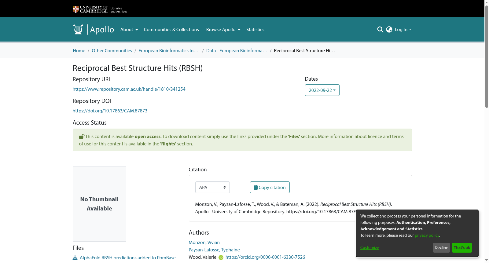This screenshot has width=489, height=263.
Task: Decline the cookie consent
Action: click(441, 248)
